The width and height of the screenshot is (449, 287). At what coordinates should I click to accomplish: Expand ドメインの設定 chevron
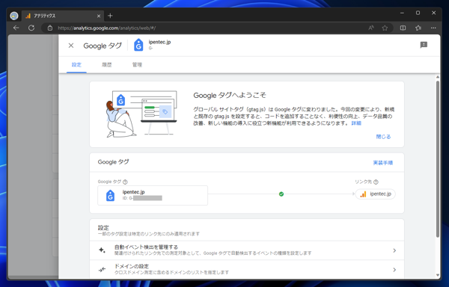(x=394, y=270)
